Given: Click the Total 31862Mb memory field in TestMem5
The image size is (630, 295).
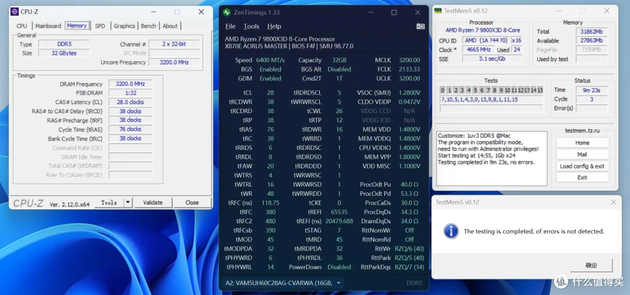Looking at the screenshot, I should point(591,31).
